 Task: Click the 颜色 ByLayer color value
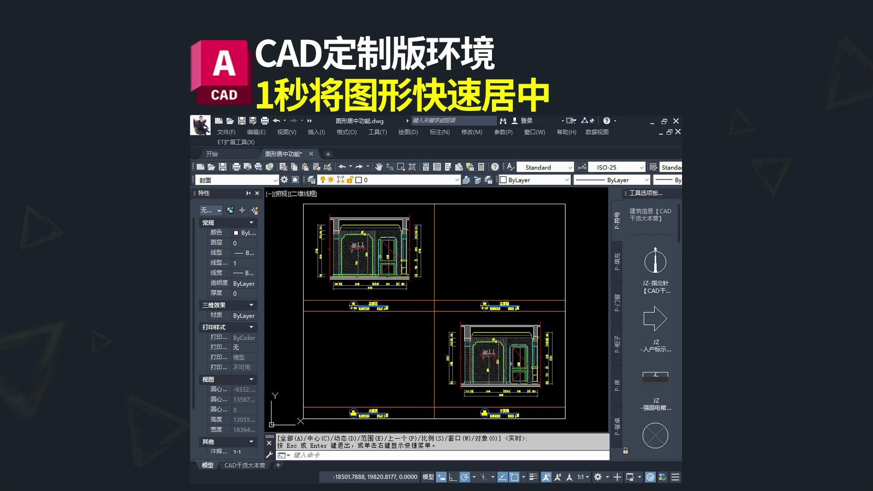point(245,233)
